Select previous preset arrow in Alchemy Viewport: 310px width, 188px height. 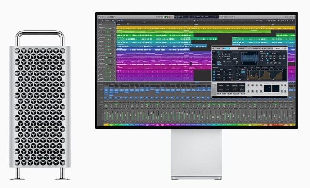point(258,49)
